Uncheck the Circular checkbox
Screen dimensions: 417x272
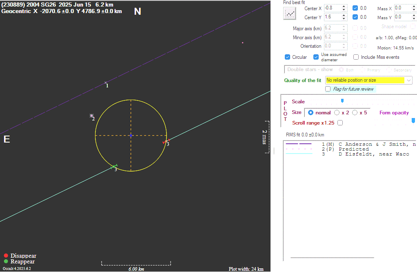click(x=287, y=57)
